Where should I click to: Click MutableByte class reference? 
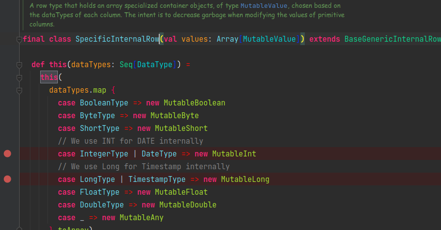pos(174,115)
